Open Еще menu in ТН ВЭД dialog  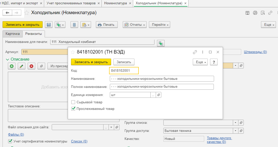tap(200, 62)
